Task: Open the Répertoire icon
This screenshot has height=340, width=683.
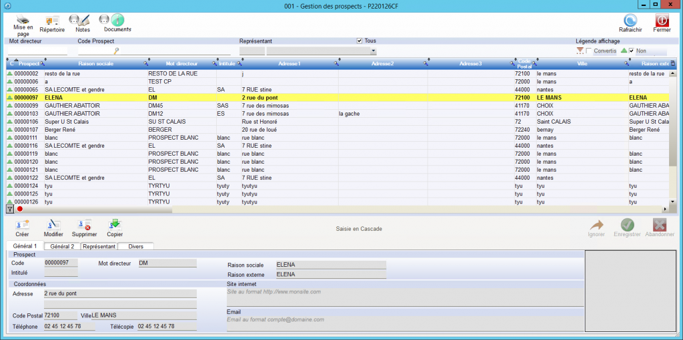Action: (x=52, y=21)
